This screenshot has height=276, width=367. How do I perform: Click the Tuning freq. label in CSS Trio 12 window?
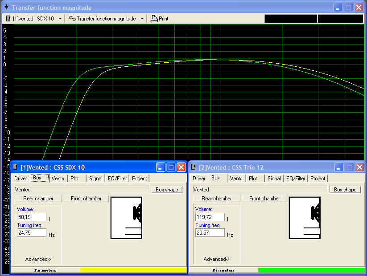(x=208, y=225)
